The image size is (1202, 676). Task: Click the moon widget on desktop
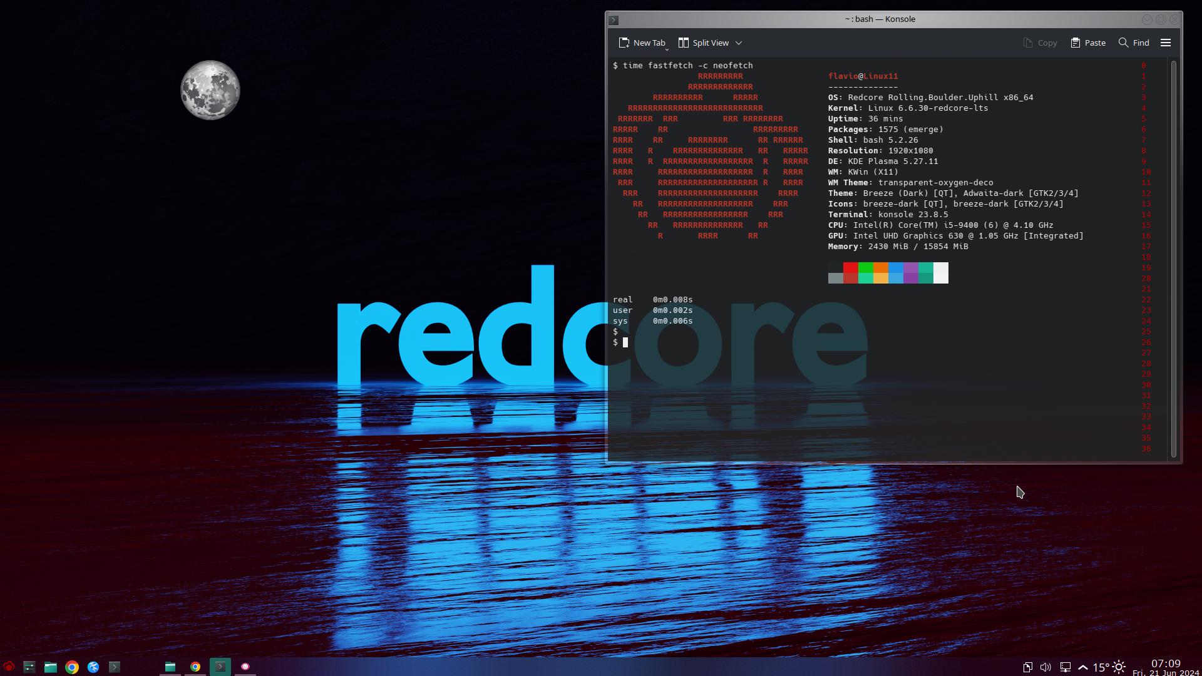pos(210,90)
